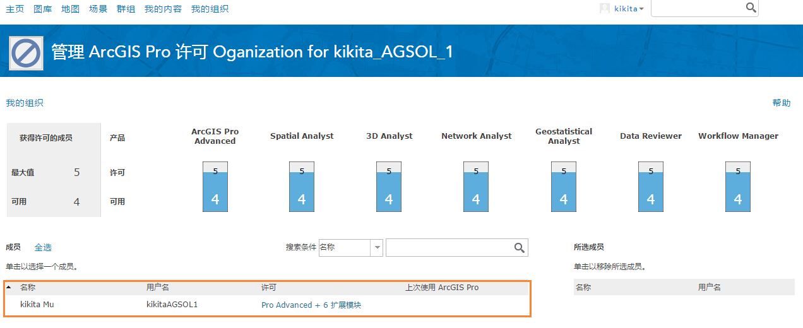Click the Geostatistical Analyst license bar

pos(564,186)
